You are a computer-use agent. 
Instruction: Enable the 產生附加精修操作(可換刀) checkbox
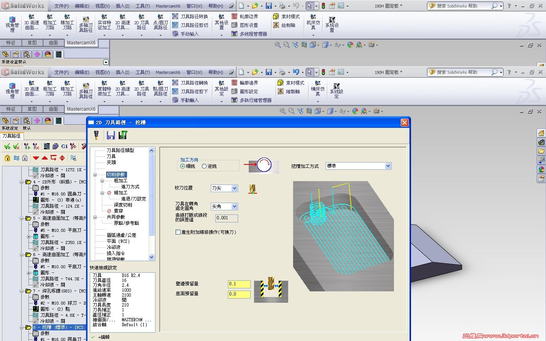click(x=178, y=232)
